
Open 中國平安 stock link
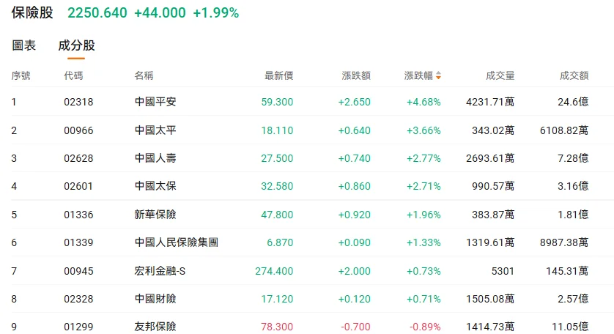(x=155, y=102)
